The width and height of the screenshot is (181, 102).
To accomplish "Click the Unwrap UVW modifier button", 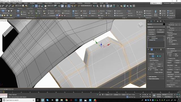I will [152, 30].
